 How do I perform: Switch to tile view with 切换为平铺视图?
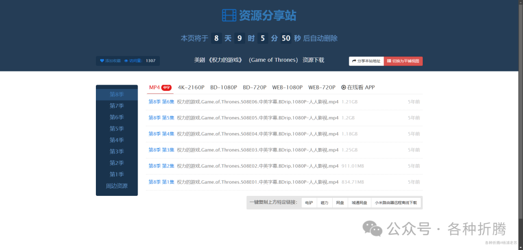(x=403, y=61)
